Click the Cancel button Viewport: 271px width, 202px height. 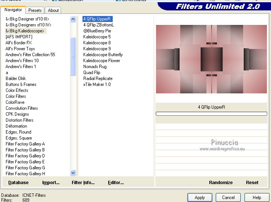[228, 198]
